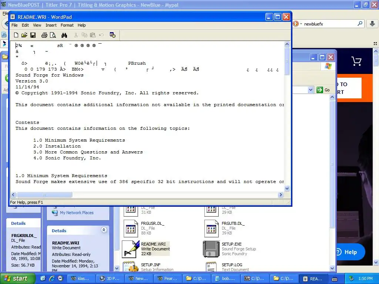Select the README.WRI file icon in Explorer
The width and height of the screenshot is (379, 284).
131,249
